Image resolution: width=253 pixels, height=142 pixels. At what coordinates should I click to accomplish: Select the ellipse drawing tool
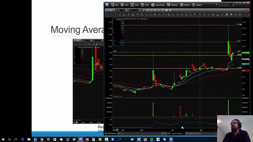(x=138, y=15)
